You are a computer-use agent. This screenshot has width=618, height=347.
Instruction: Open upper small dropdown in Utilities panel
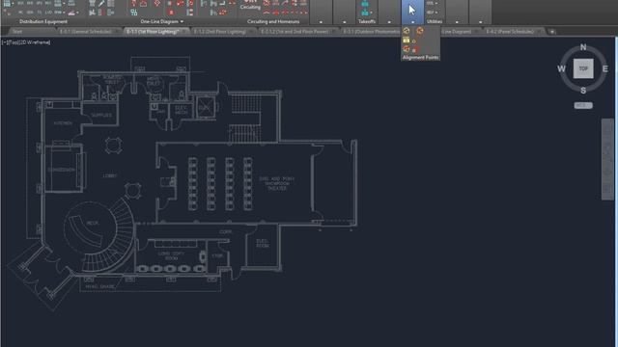[x=432, y=4]
